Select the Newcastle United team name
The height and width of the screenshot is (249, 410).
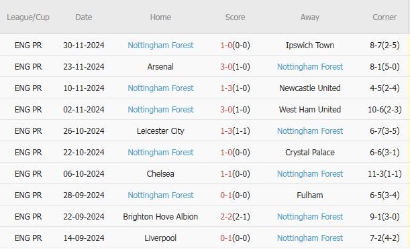click(x=310, y=88)
